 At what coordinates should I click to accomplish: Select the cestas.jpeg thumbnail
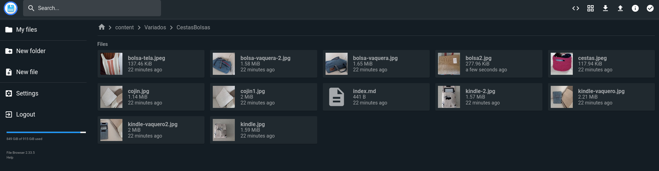click(x=561, y=64)
